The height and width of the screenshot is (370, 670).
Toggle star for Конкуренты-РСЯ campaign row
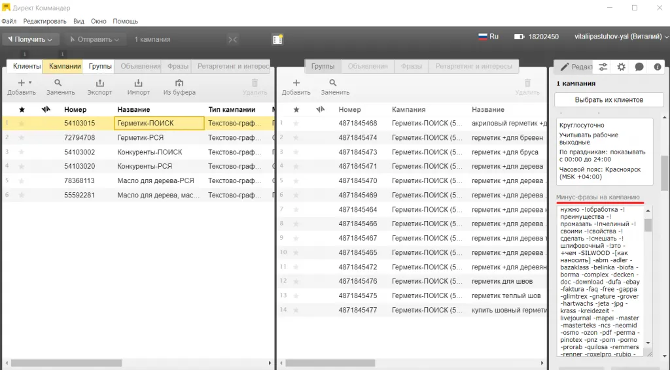tap(22, 167)
